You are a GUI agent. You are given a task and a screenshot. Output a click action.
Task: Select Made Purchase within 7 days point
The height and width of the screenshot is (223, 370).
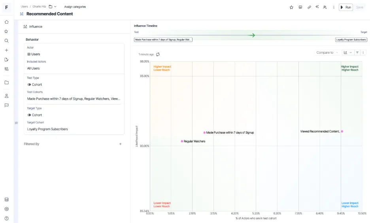204,132
